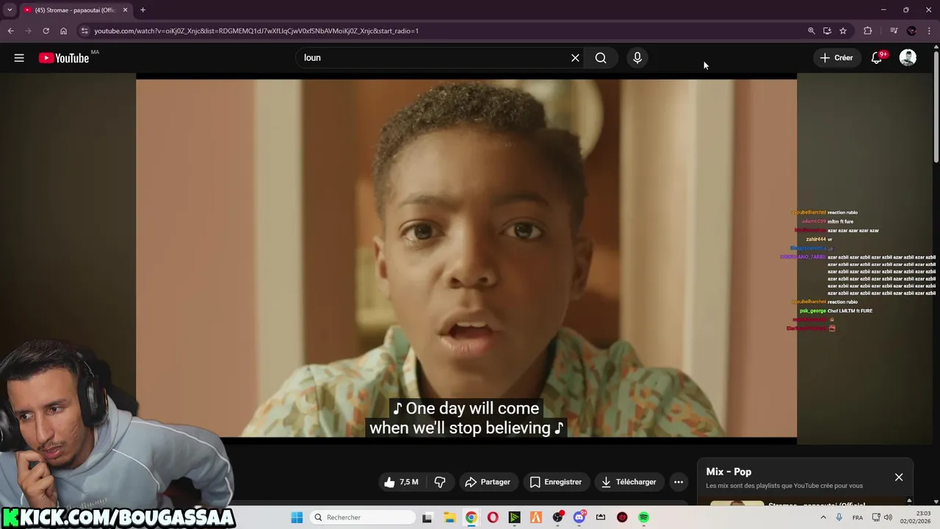Share the video via Partager
The width and height of the screenshot is (940, 529).
488,482
